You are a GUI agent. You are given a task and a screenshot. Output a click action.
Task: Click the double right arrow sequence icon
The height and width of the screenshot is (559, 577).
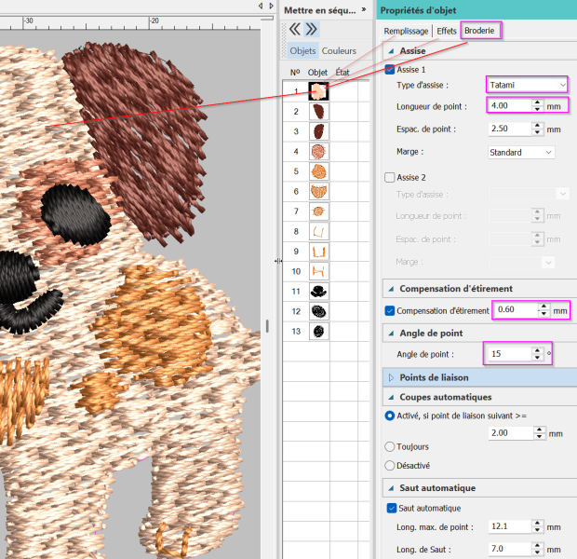(x=312, y=29)
